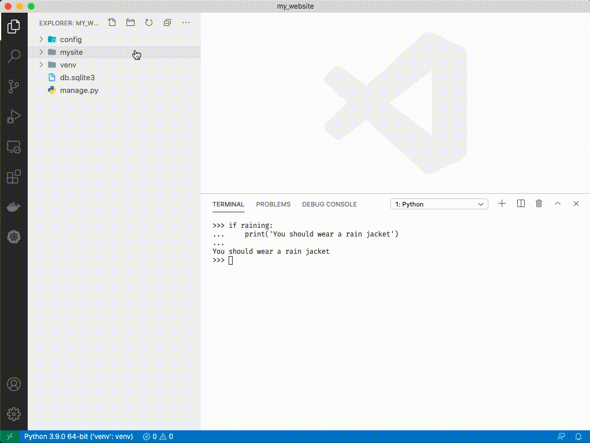Open notifications via the bell icon

point(579,437)
